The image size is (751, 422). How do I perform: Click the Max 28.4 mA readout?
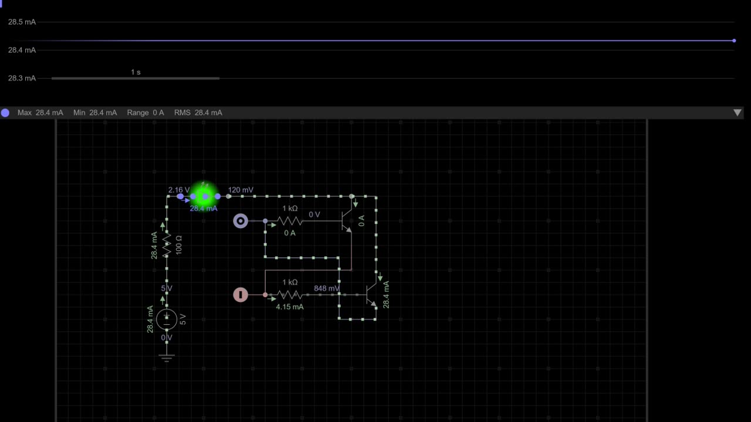tap(40, 113)
